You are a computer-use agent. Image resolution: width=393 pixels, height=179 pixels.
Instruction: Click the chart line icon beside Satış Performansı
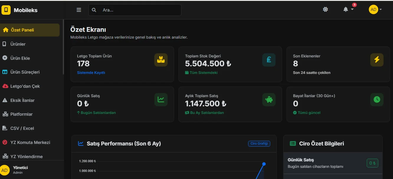click(81, 144)
